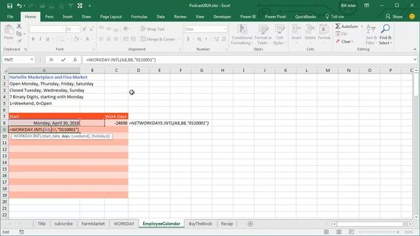Cancel the formula entry with the X icon
Viewport: 420px width, 236px height.
51,60
